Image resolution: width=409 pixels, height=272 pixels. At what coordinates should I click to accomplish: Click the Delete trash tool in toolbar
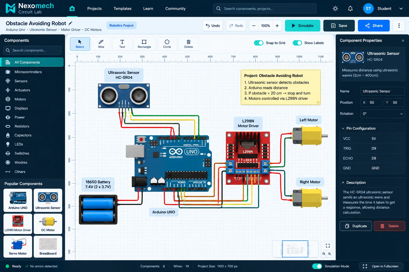coord(188,44)
